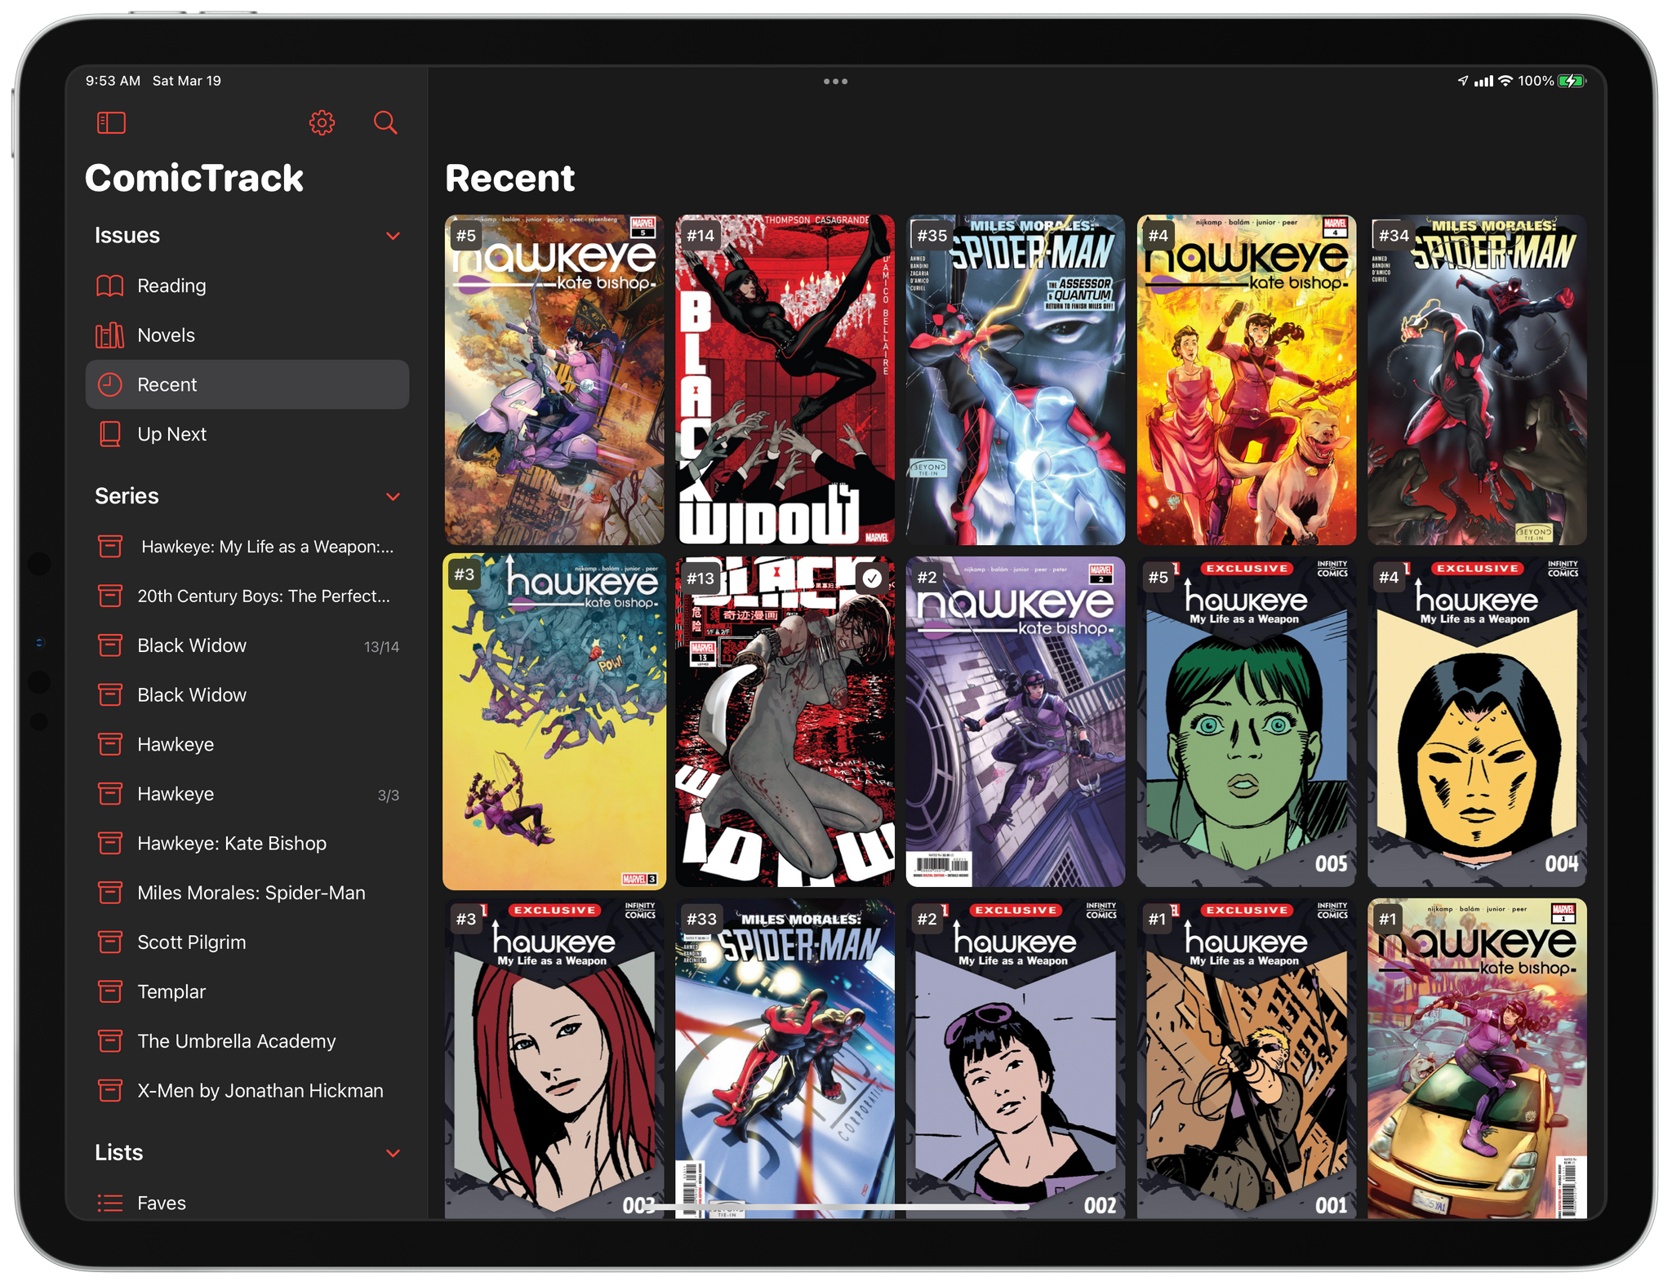Click box icon beside Hawkeye: Kate Bishop
The image size is (1672, 1286).
pyautogui.click(x=110, y=843)
